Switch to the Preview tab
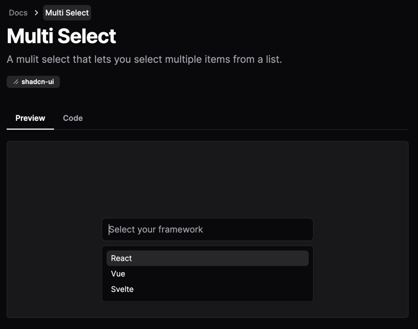The height and width of the screenshot is (329, 418). 30,118
